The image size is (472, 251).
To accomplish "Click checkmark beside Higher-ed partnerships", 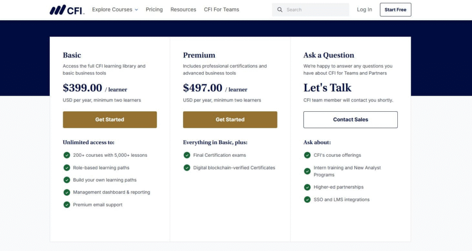I will 307,187.
